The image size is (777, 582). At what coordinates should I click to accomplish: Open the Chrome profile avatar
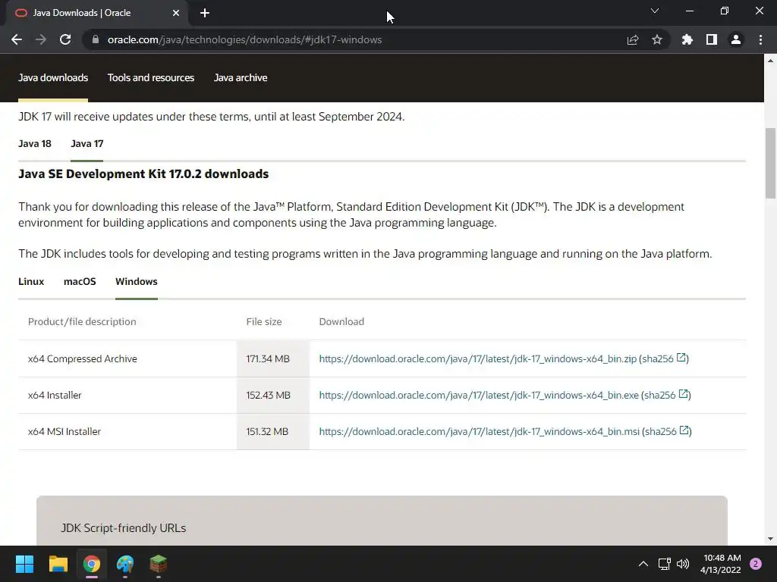tap(736, 39)
